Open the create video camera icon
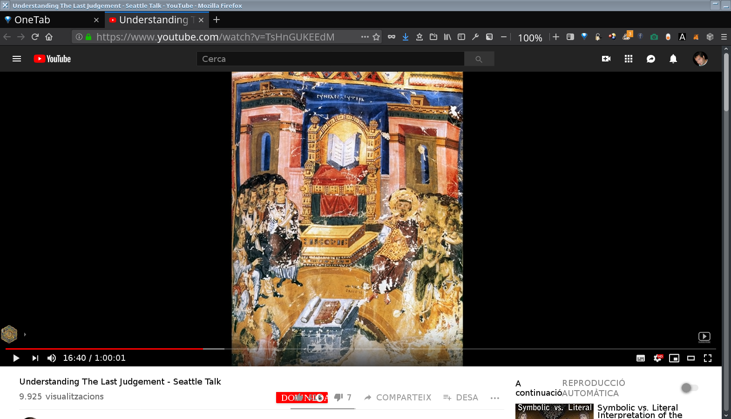731x419 pixels. point(606,59)
